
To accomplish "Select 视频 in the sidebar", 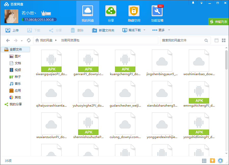I will [18, 70].
